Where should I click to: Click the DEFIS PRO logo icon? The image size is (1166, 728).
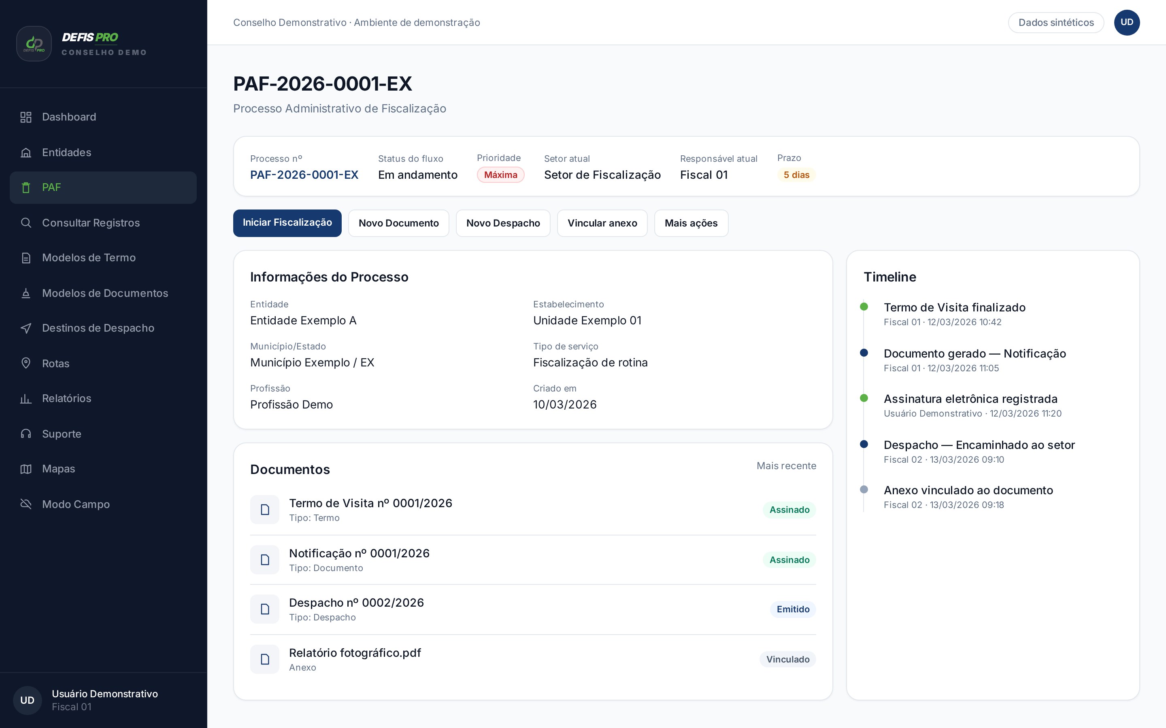click(x=34, y=44)
